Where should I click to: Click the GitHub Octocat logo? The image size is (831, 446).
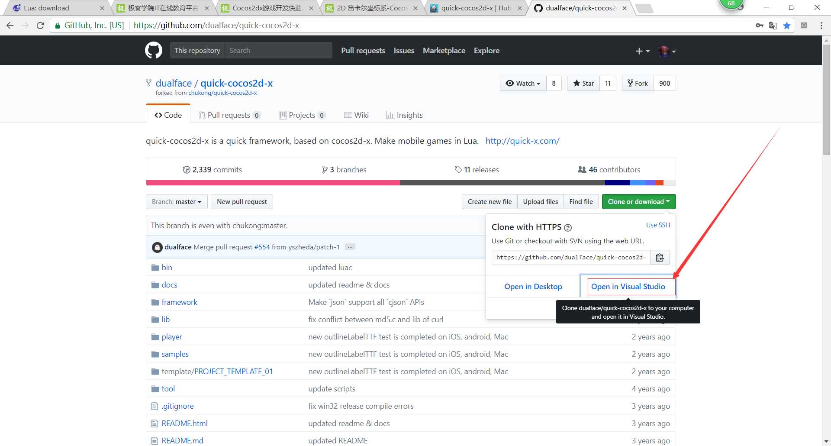click(x=154, y=51)
